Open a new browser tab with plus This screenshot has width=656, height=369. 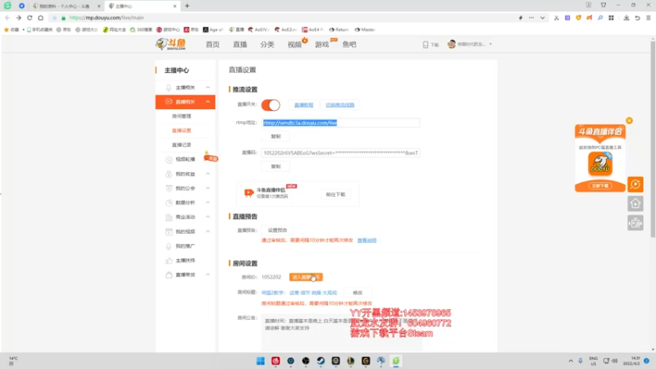click(187, 6)
